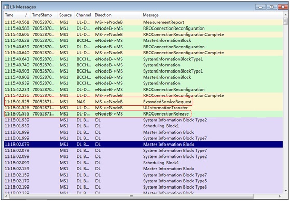Select RRCConnectionReconfigurationComplete at 11:15:40.640

click(143, 53)
